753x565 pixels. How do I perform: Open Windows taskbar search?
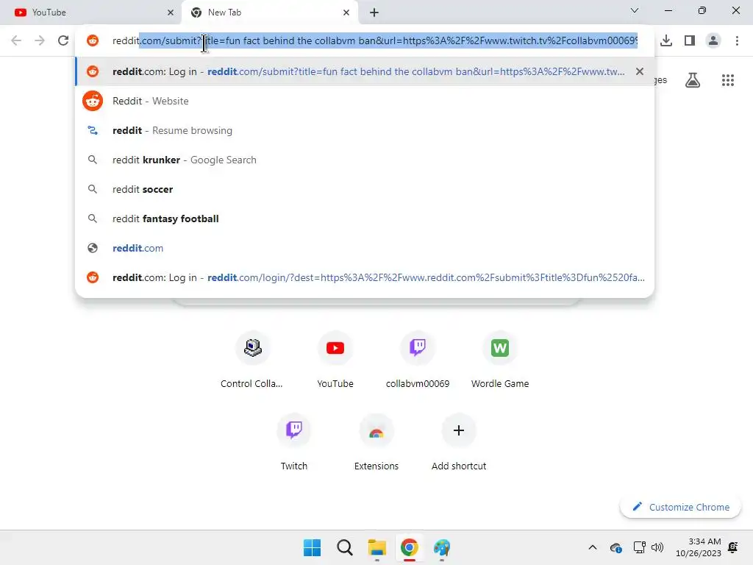click(x=345, y=547)
